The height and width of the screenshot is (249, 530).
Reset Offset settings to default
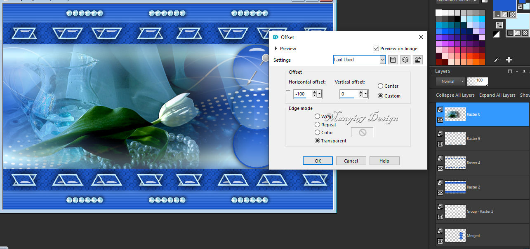pyautogui.click(x=418, y=60)
